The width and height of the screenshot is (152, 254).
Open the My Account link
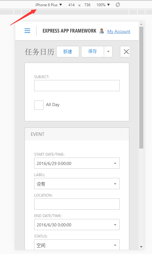click(119, 31)
